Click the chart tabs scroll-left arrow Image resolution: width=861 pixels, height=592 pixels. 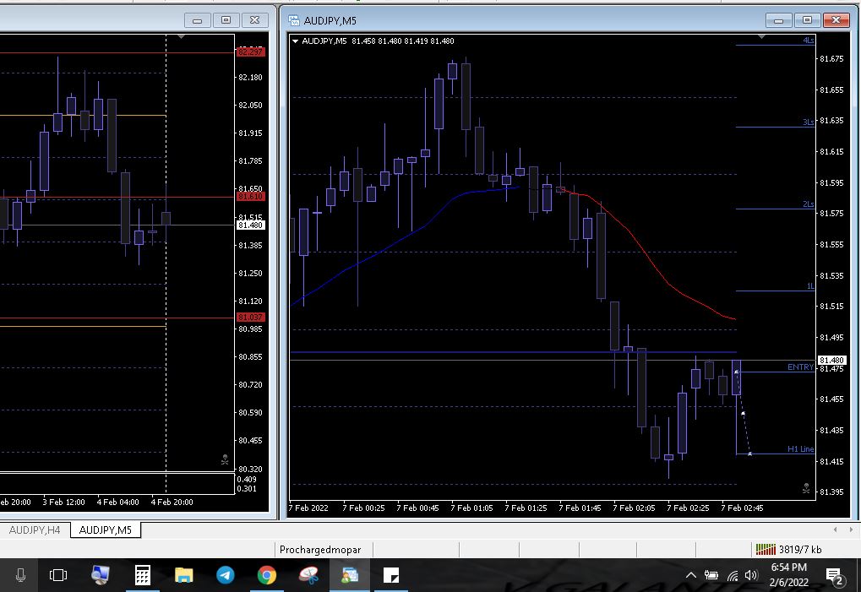(836, 530)
